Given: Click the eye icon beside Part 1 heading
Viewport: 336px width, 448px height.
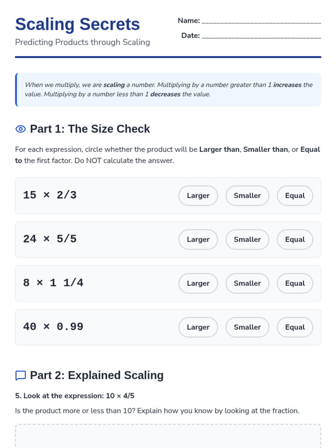Looking at the screenshot, I should (20, 129).
